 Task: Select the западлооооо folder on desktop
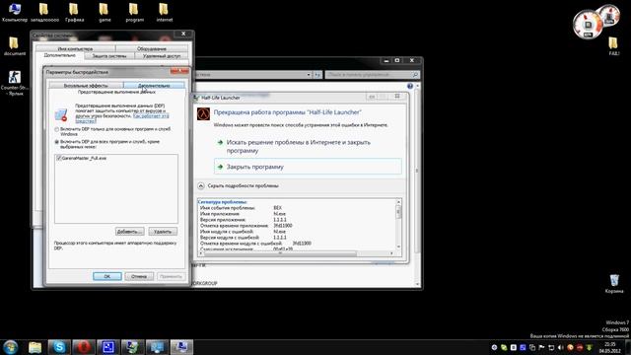tap(44, 12)
